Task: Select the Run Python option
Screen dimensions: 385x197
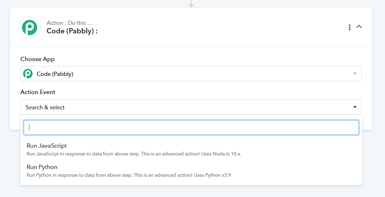Action: [191, 171]
